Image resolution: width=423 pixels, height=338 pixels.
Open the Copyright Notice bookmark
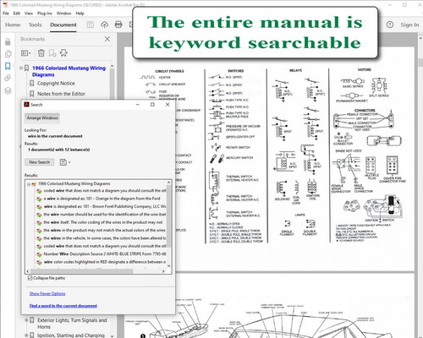pyautogui.click(x=56, y=84)
